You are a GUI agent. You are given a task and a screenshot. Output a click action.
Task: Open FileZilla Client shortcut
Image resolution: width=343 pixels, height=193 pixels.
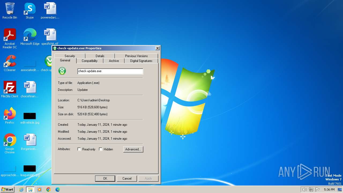click(10, 89)
